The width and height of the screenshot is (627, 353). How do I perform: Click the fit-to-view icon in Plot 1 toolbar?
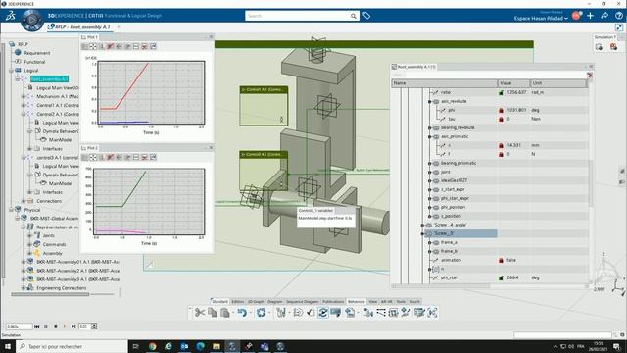click(93, 46)
